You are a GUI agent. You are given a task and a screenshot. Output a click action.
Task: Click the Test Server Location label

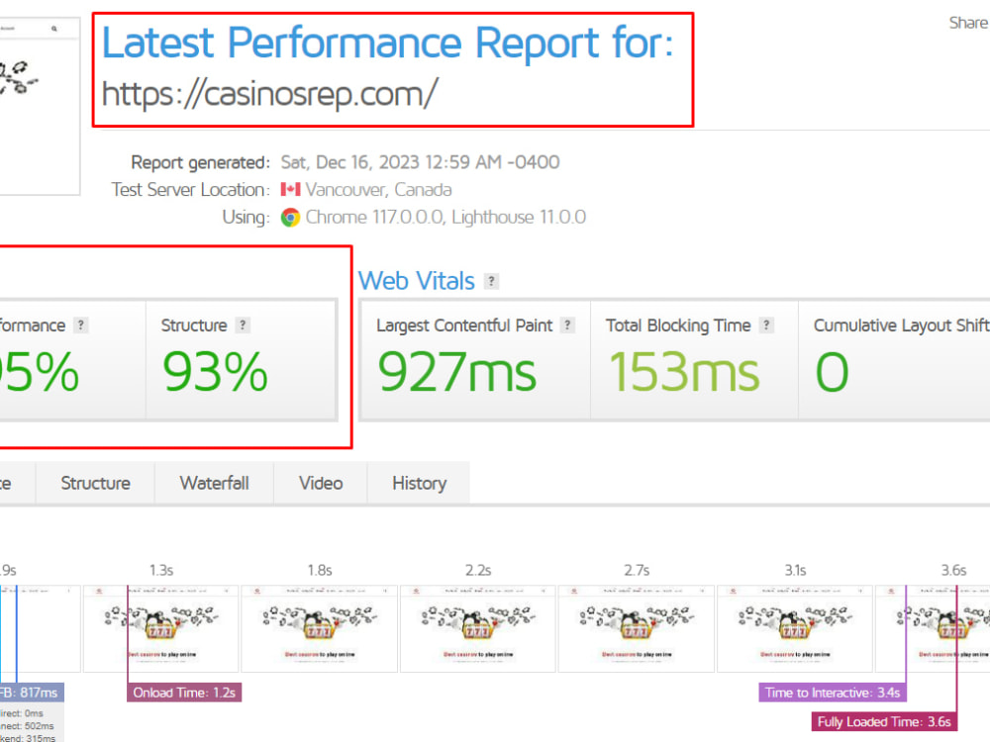pyautogui.click(x=191, y=190)
